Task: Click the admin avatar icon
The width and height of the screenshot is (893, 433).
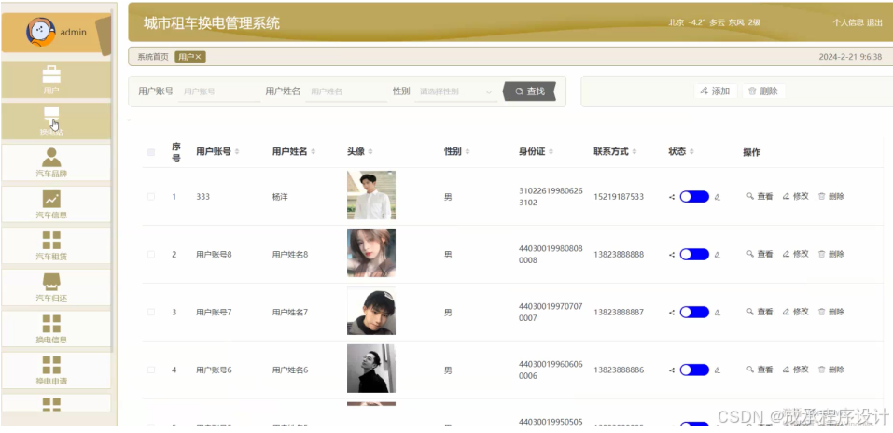Action: coord(40,32)
